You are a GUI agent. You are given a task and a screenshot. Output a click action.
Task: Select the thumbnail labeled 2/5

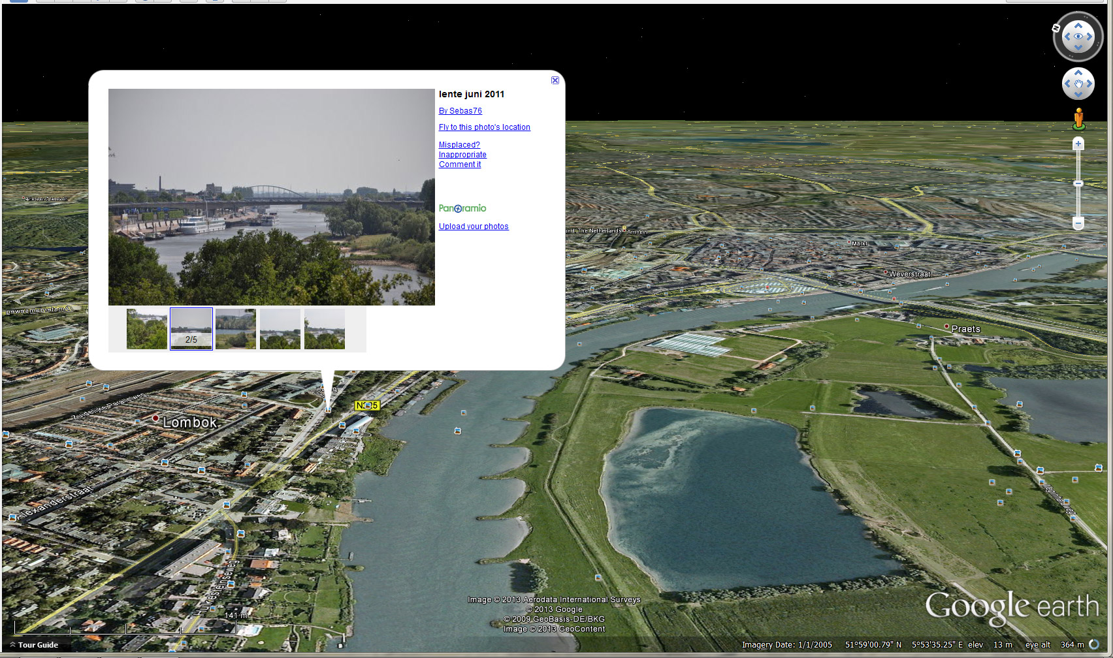(191, 329)
